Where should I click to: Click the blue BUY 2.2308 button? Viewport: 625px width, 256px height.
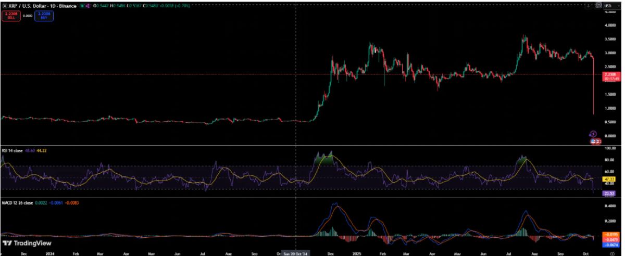pyautogui.click(x=44, y=16)
